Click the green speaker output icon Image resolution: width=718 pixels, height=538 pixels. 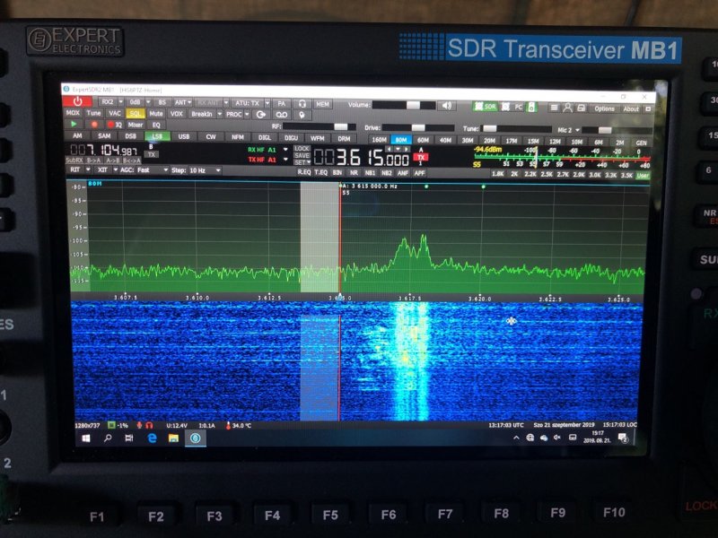(x=531, y=107)
